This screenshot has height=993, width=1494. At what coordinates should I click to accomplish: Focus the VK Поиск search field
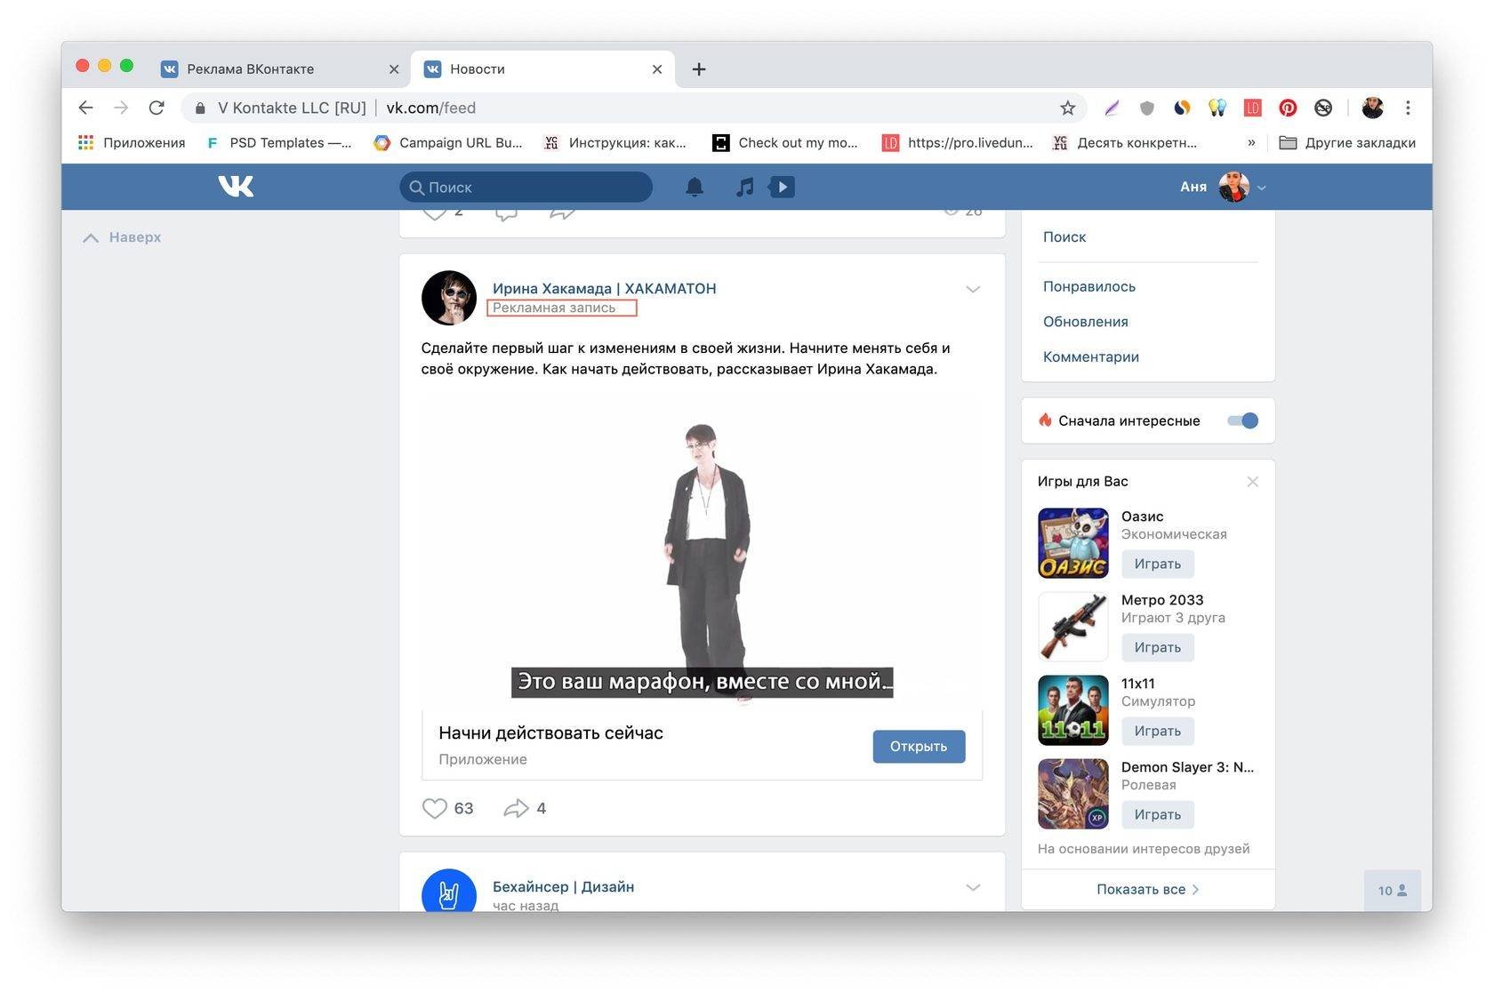[x=526, y=187]
